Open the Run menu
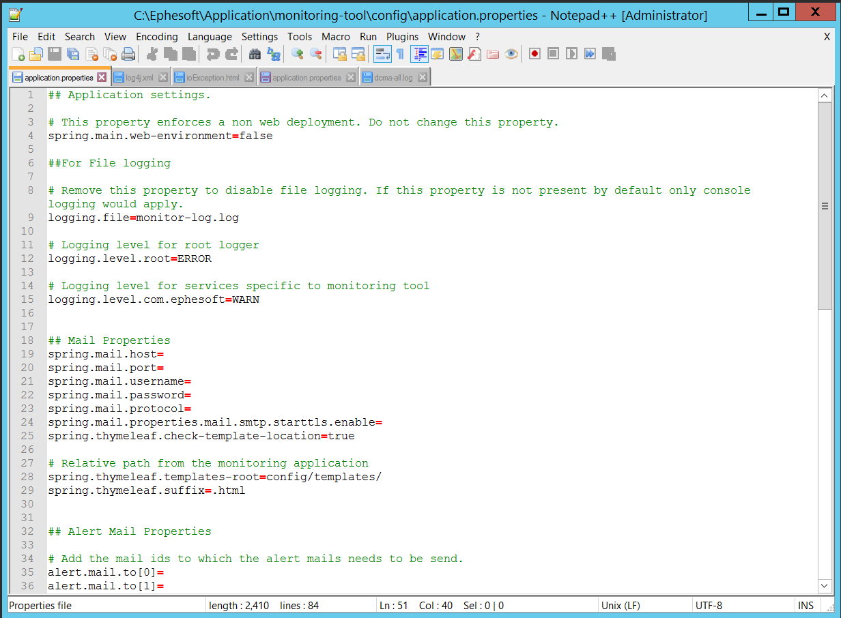The height and width of the screenshot is (618, 841). click(368, 37)
